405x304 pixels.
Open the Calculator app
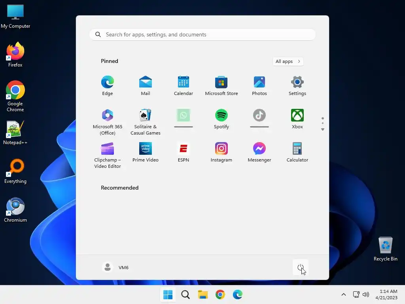[x=297, y=152]
